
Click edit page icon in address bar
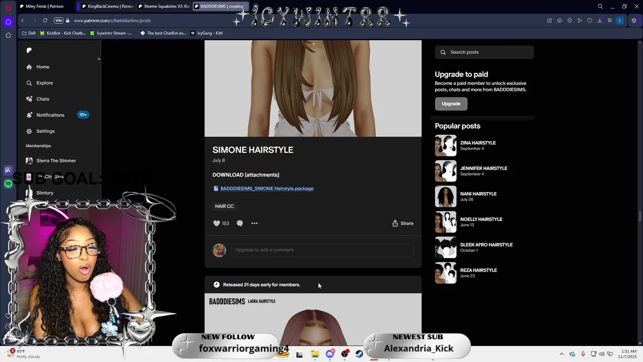point(550,21)
